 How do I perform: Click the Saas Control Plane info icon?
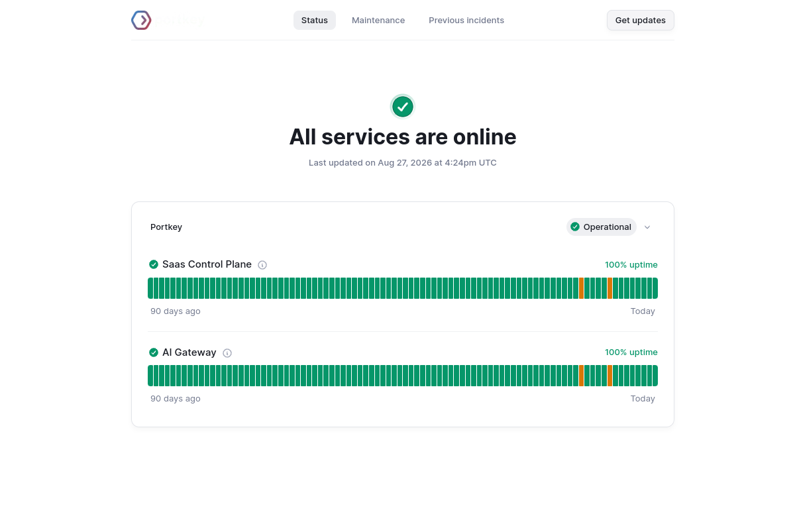tap(262, 265)
